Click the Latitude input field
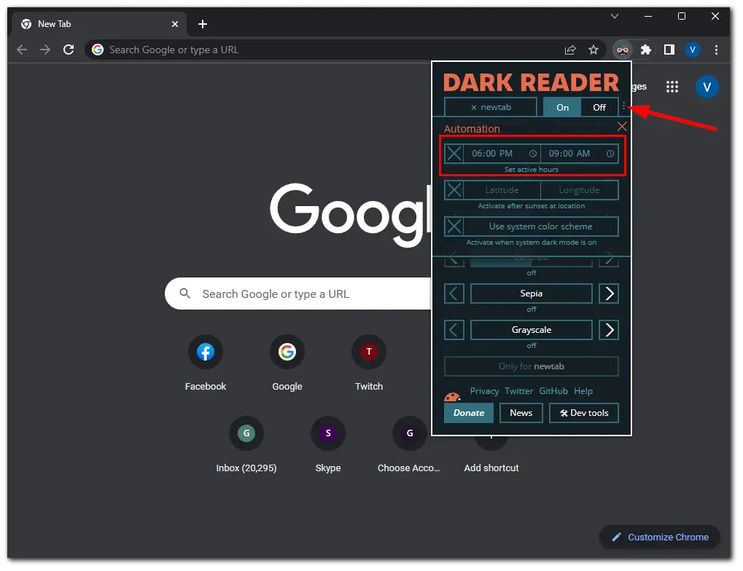 click(x=502, y=190)
